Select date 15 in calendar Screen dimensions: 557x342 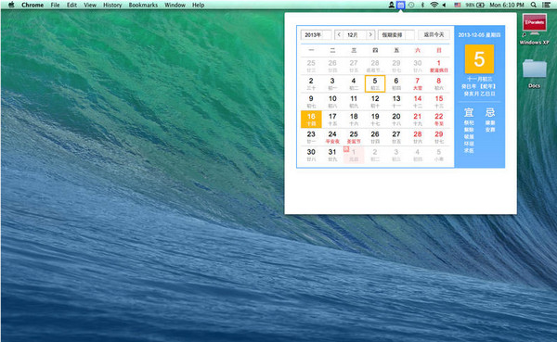(439, 101)
